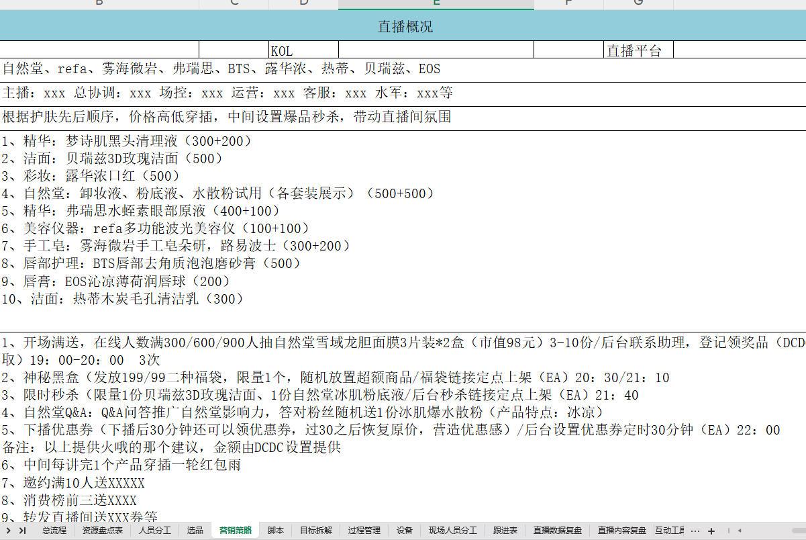Click the line 2、神秘黑盒（发放199/99二种福袋
Image resolution: width=806 pixels, height=540 pixels.
[x=336, y=377]
